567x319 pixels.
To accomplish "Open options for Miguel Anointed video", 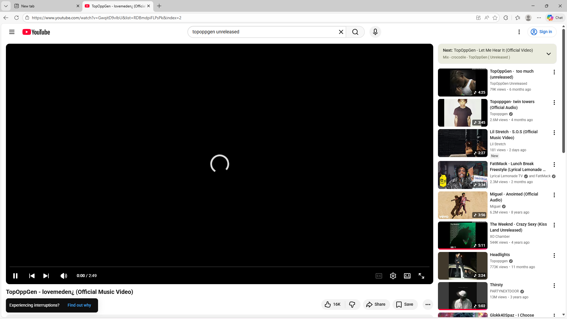I will pyautogui.click(x=554, y=195).
